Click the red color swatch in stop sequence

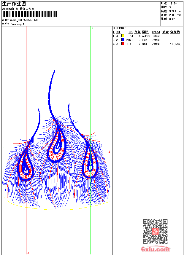tap(123, 44)
